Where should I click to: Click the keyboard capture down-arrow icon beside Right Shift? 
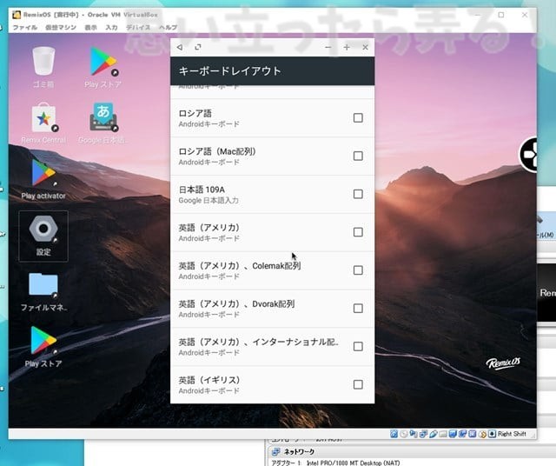pos(492,434)
